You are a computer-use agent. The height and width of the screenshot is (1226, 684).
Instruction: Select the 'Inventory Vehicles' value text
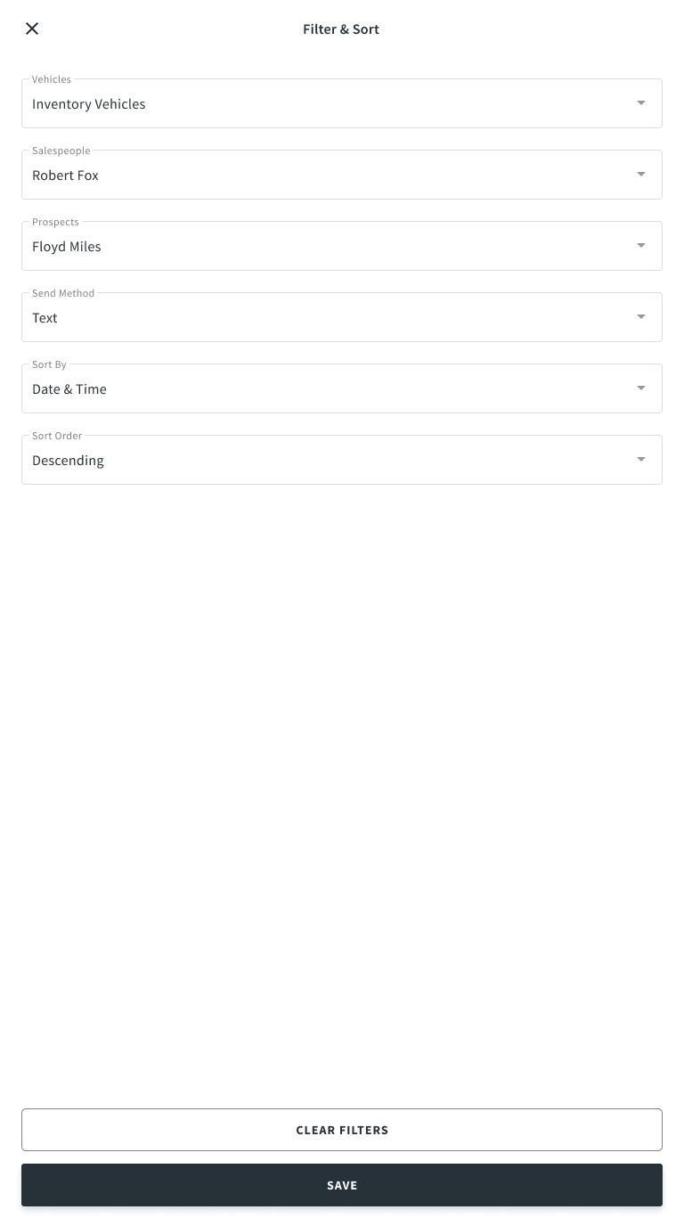(x=89, y=104)
